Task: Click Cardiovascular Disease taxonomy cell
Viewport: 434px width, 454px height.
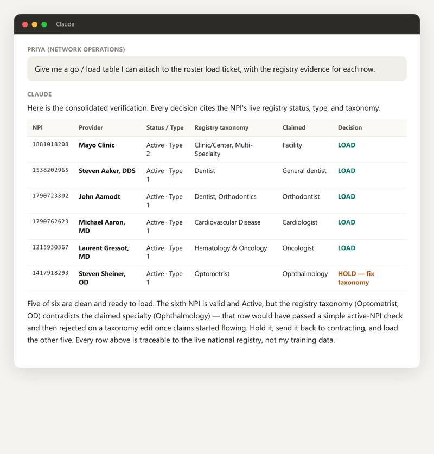Action: click(x=227, y=222)
